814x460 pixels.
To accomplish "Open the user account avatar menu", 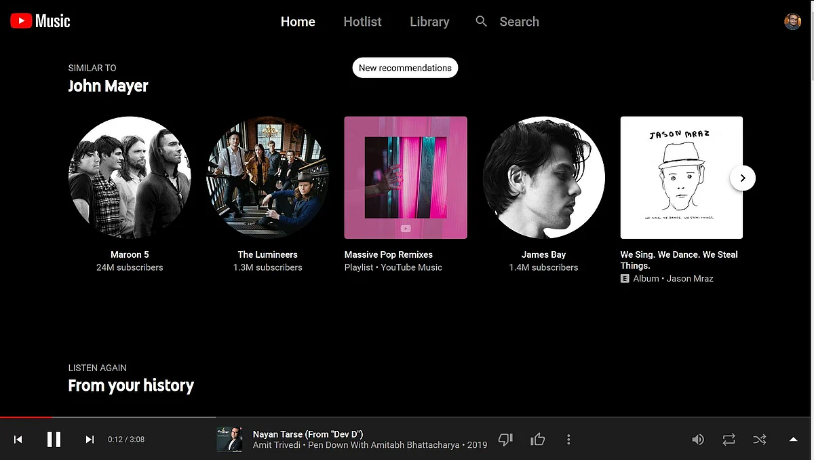I will pyautogui.click(x=792, y=21).
